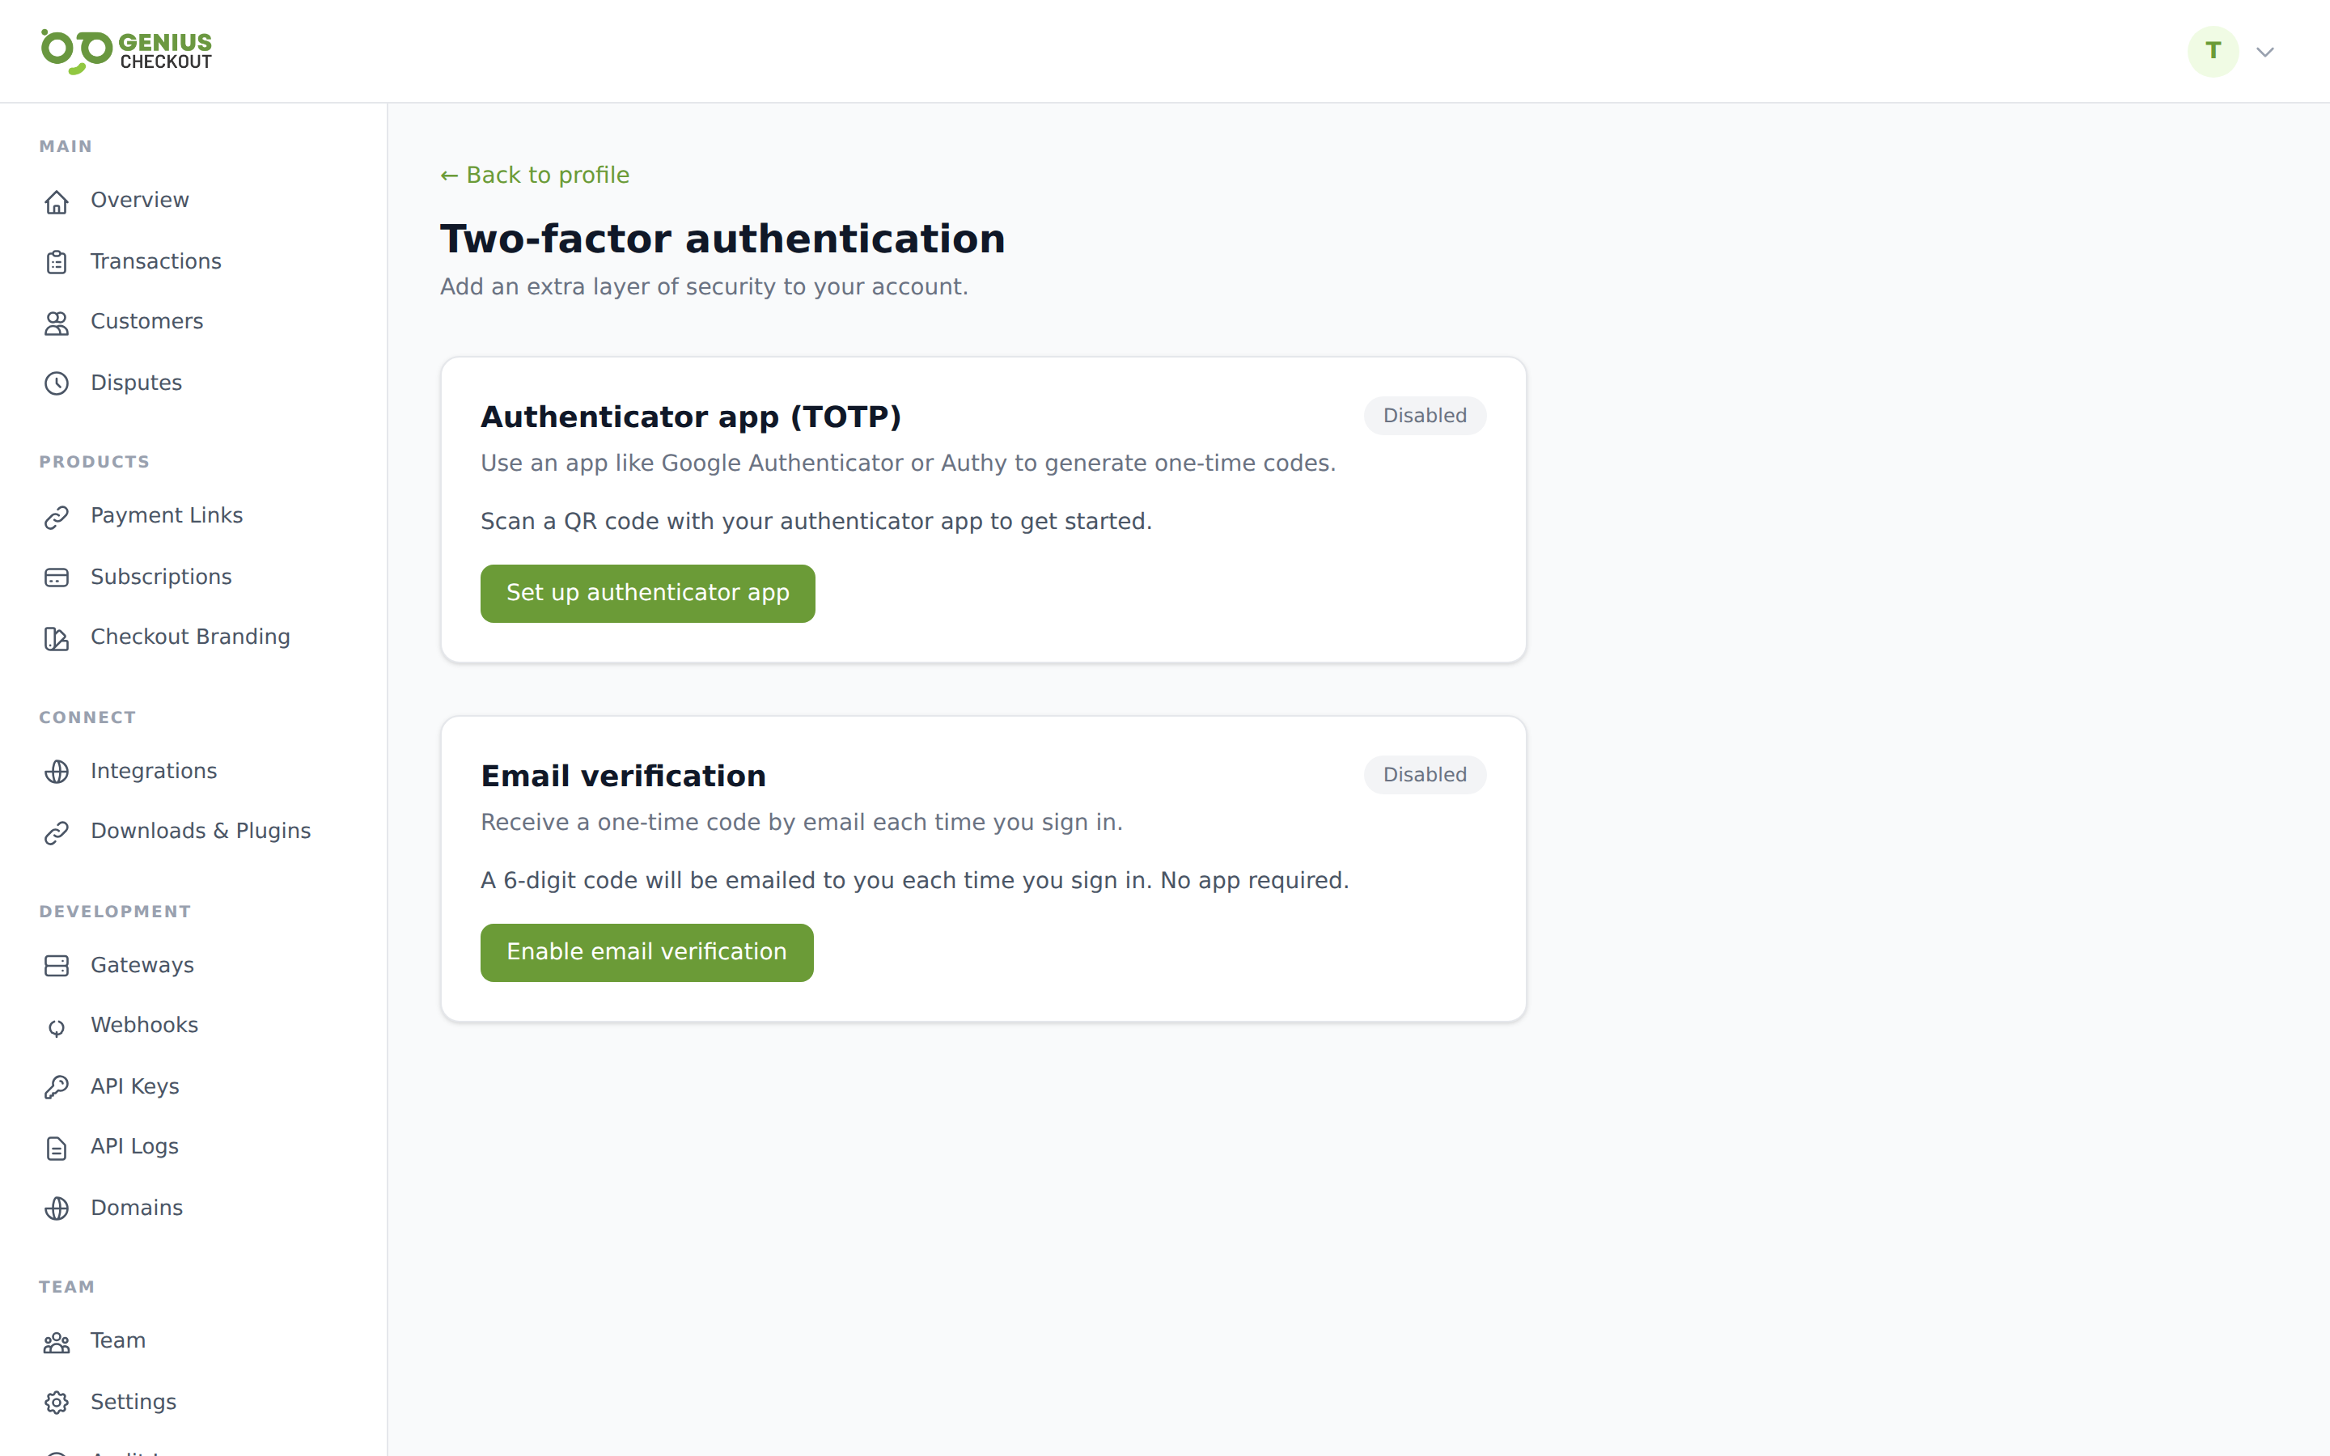
Task: Open Payment Links
Action: pos(167,516)
